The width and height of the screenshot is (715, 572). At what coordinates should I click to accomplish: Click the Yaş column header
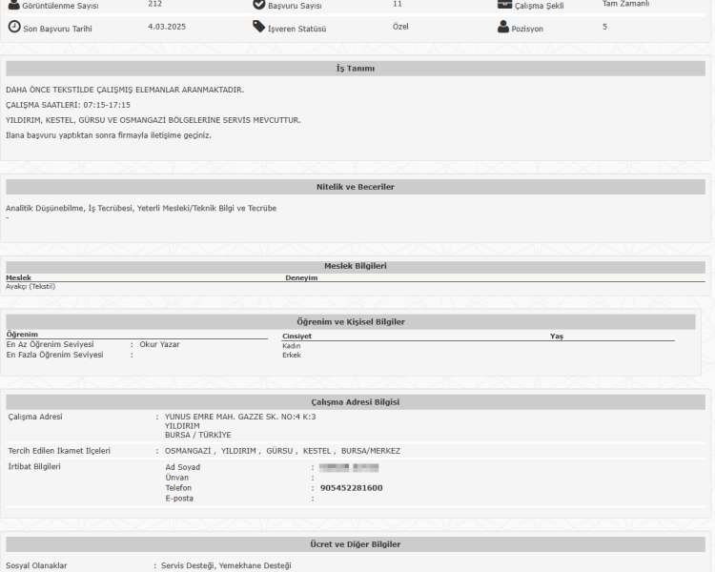click(556, 336)
